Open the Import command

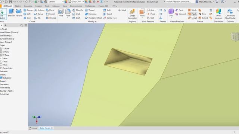coord(51,14)
